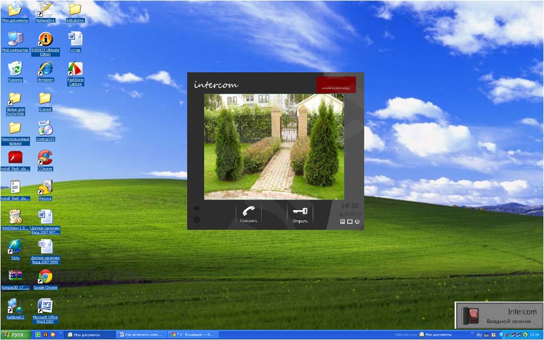This screenshot has width=544, height=340.
Task: Select the red Flash player installer icon
Action: (15, 160)
